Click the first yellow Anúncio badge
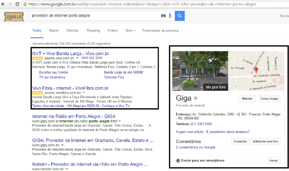 (x=38, y=58)
